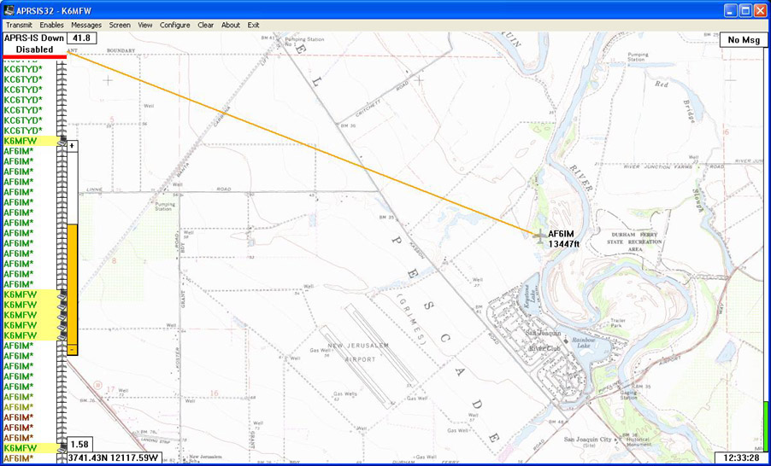Click the laptop icon beside top K6MFW entry

(x=62, y=141)
